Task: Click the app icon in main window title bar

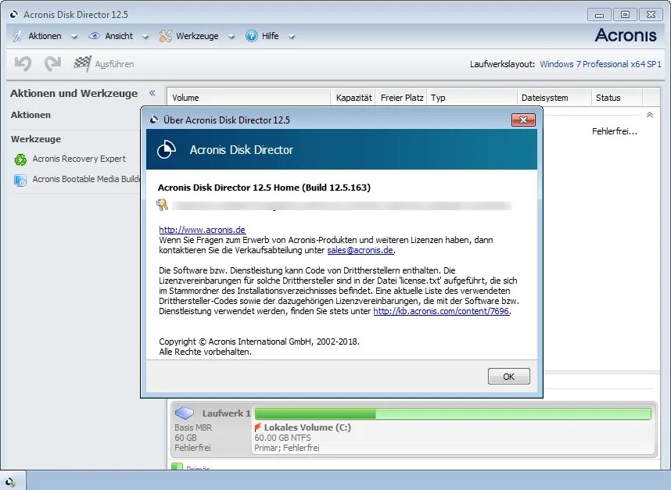Action: coord(14,15)
